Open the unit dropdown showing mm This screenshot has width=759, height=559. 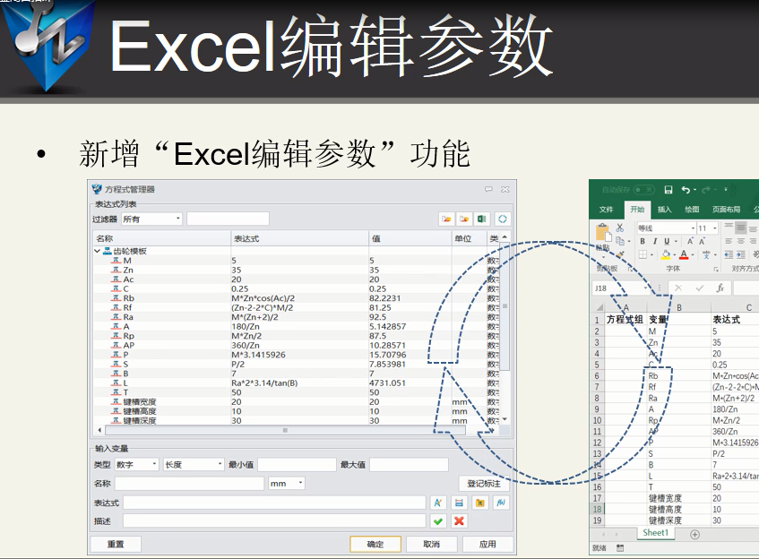point(287,483)
